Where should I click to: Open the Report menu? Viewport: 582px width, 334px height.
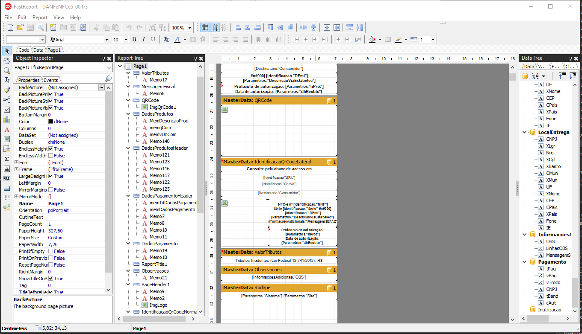pyautogui.click(x=40, y=17)
